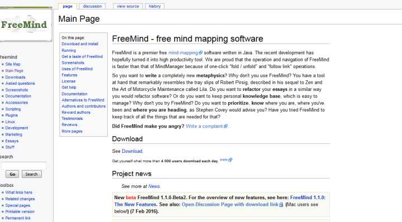The image size is (402, 222).
Task: Click the Search button
Action: 31,174
